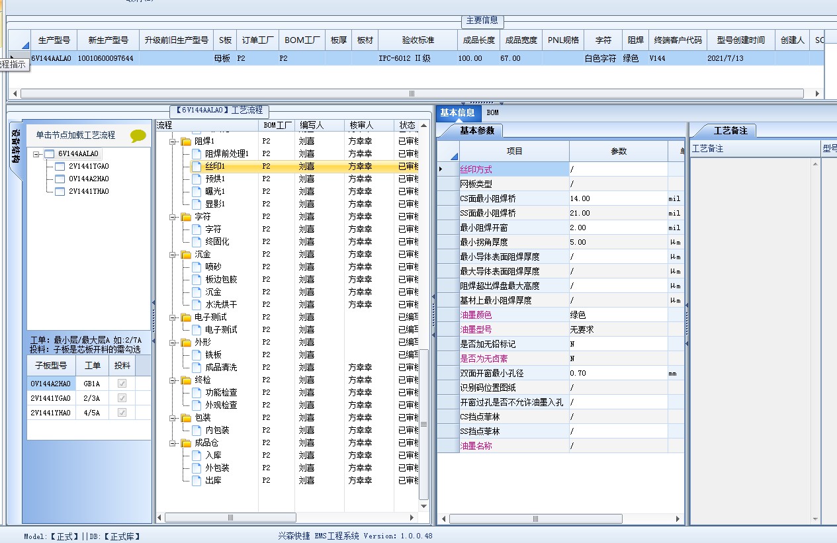
Task: Collapse the 字符 process group
Action: click(173, 217)
